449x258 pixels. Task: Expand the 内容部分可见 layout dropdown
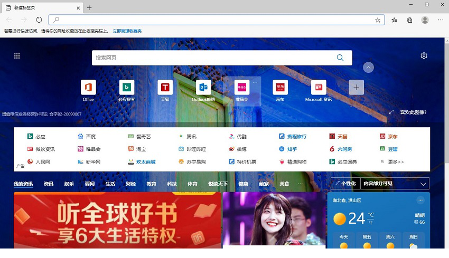[x=423, y=184]
